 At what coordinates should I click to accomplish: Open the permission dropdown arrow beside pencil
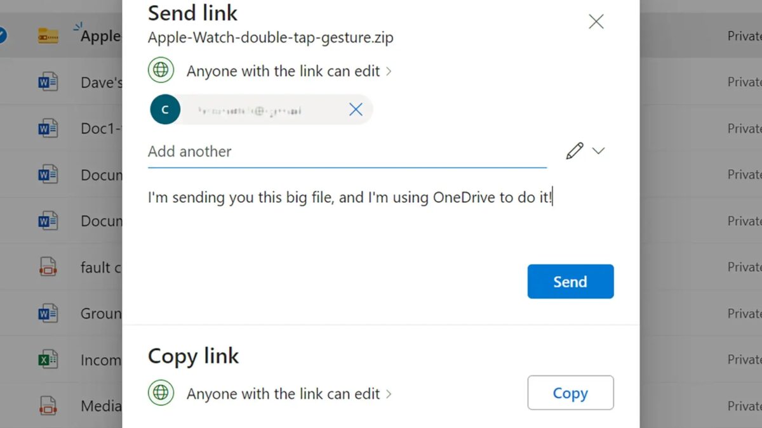click(598, 151)
